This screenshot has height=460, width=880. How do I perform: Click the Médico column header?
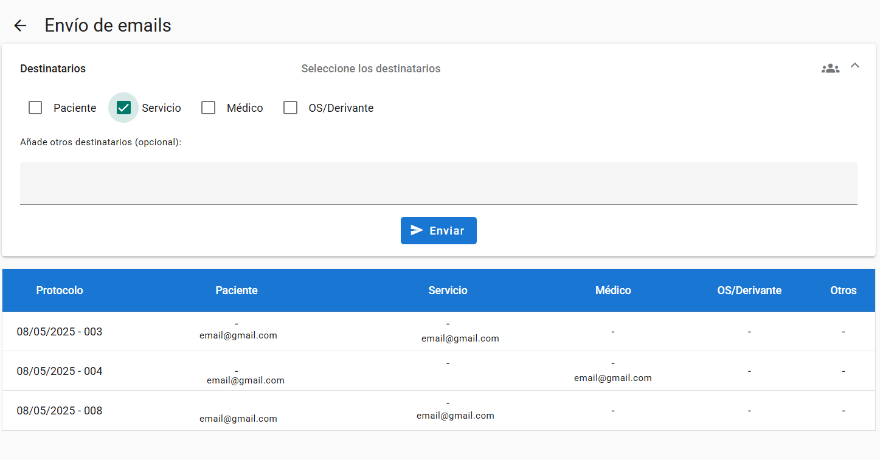click(613, 290)
